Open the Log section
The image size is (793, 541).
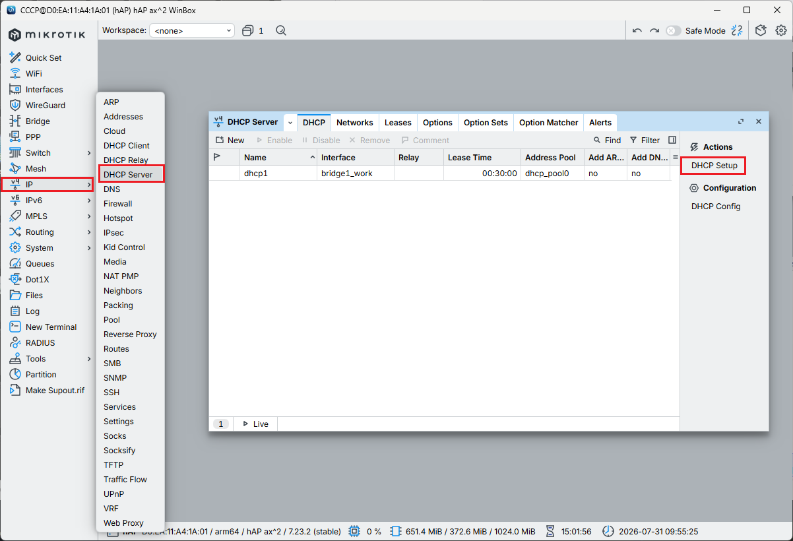[x=32, y=311]
